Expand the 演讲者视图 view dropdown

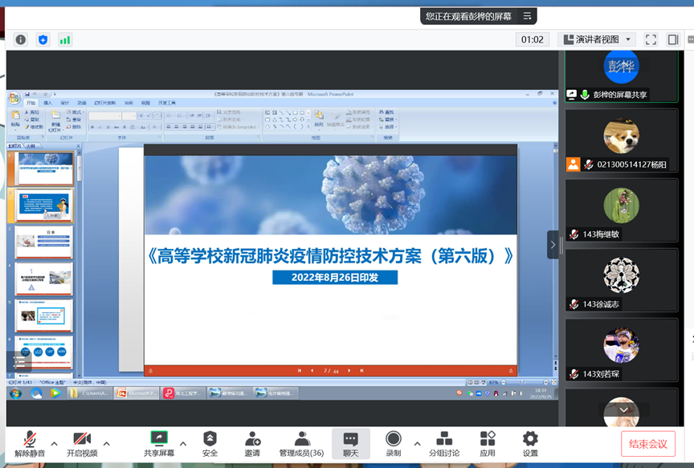[598, 39]
